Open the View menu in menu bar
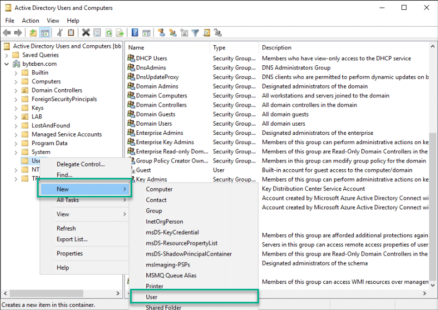 53,21
